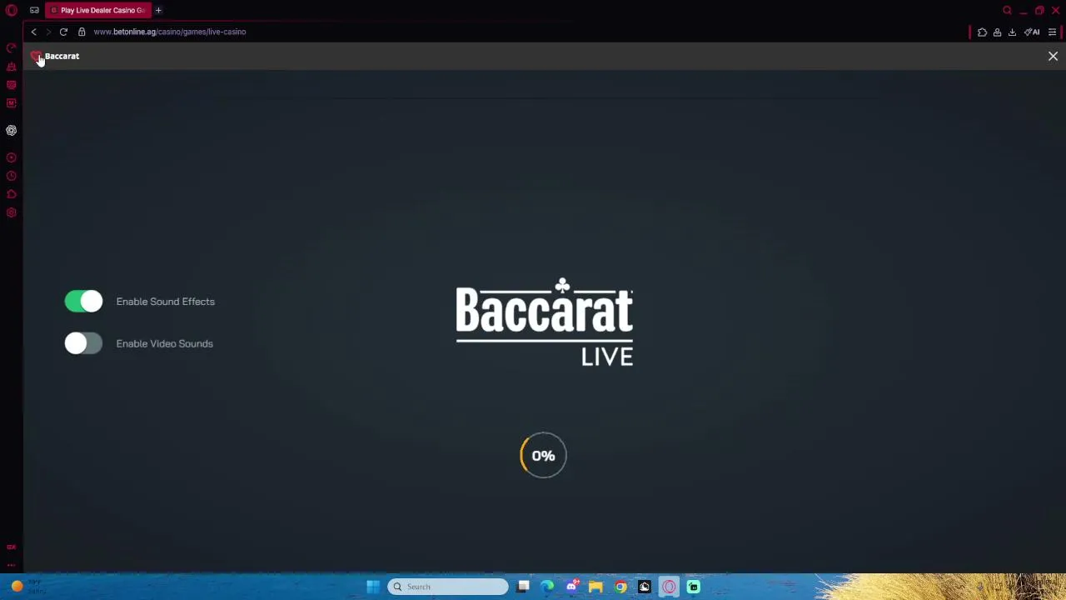Click the Baccarat game title
This screenshot has width=1066, height=600.
(62, 56)
